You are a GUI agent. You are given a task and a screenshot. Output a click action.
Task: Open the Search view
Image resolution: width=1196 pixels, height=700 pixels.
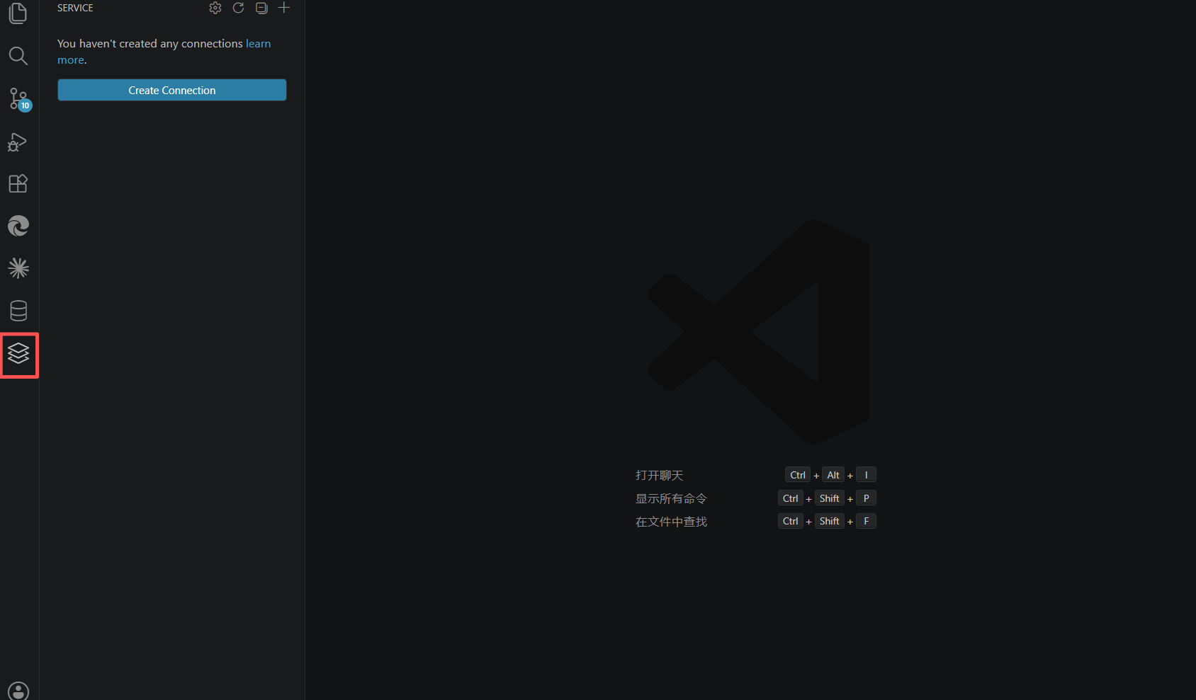tap(18, 56)
